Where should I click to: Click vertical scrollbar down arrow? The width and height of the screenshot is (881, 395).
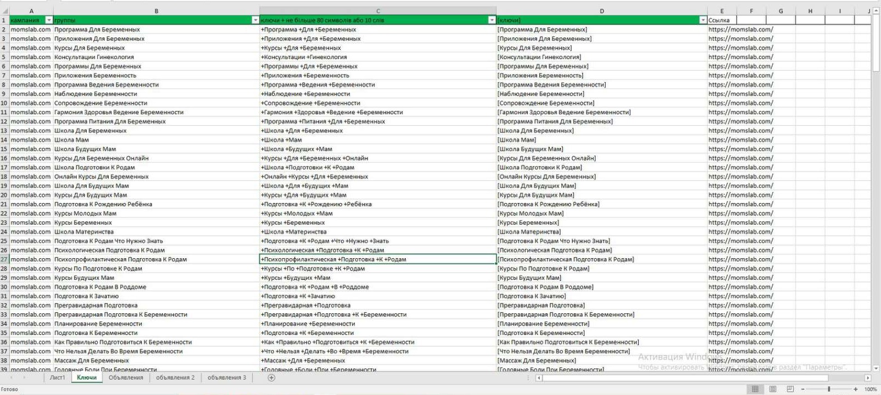pyautogui.click(x=875, y=368)
